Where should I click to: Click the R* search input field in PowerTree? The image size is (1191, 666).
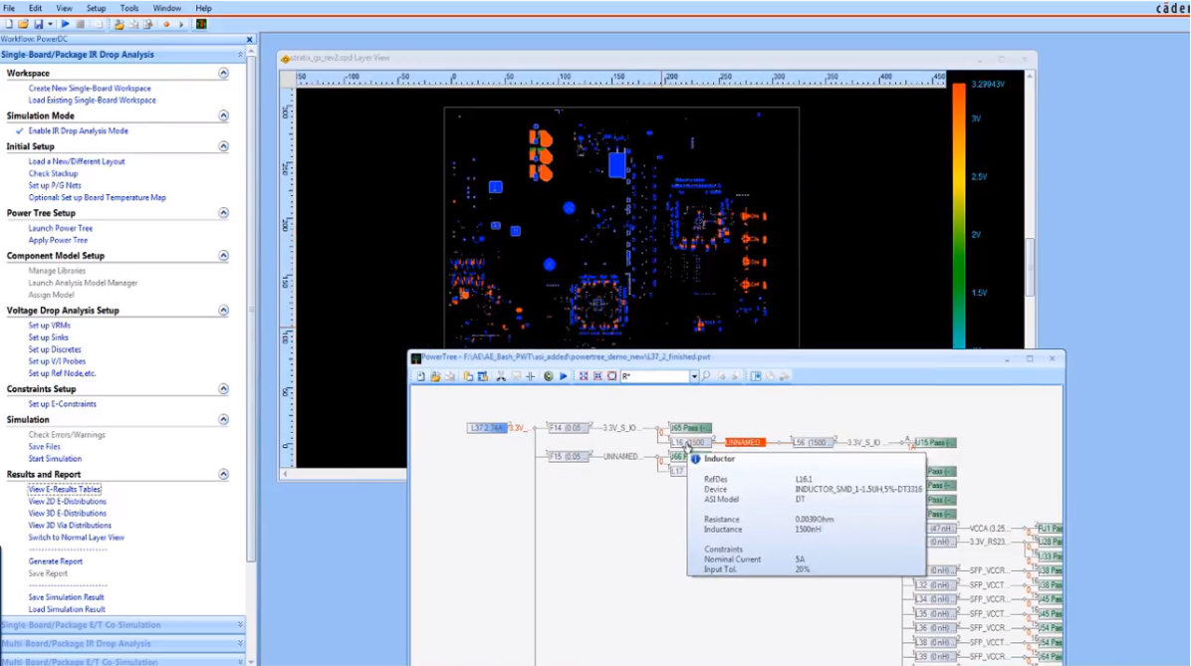(x=654, y=376)
